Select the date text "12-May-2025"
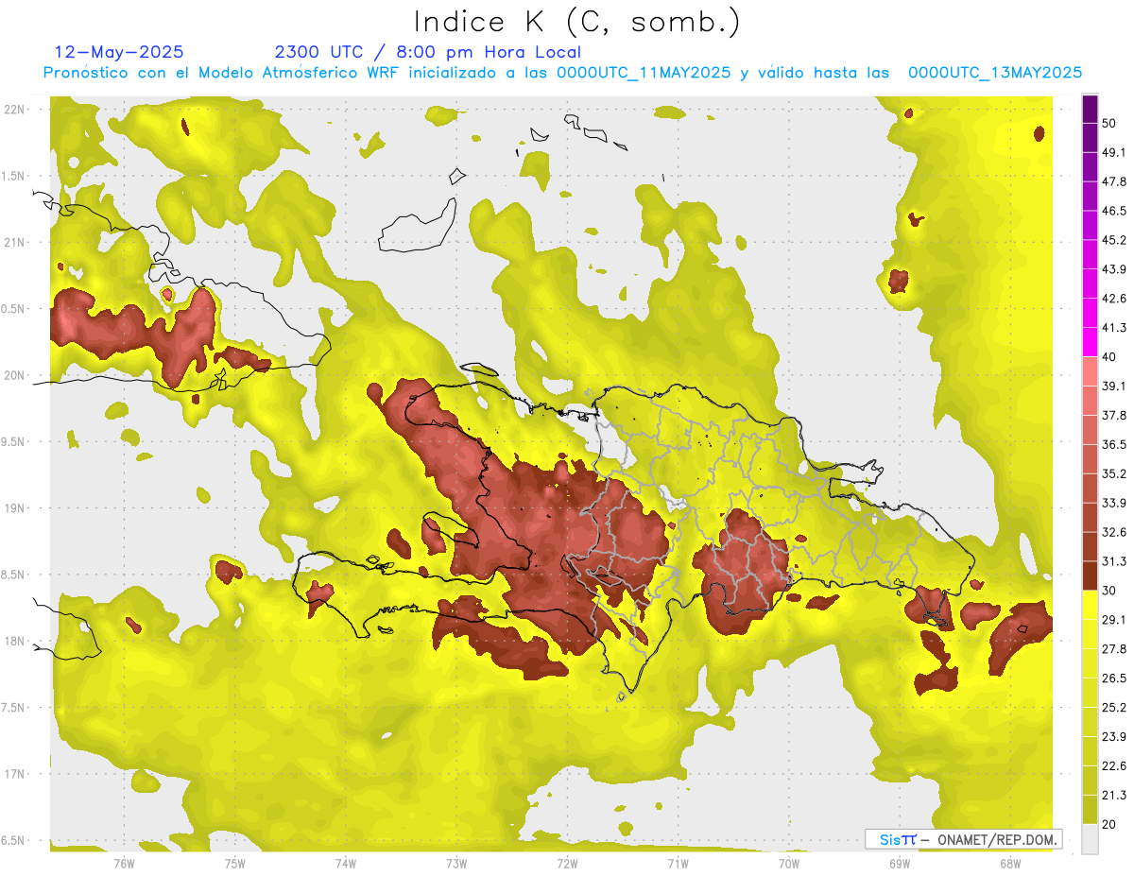Viewport: 1134px width, 876px height. 120,52
